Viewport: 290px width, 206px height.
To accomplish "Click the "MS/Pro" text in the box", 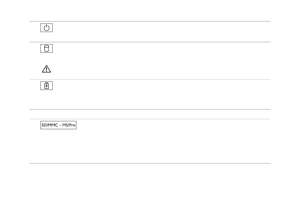I will coord(69,125).
